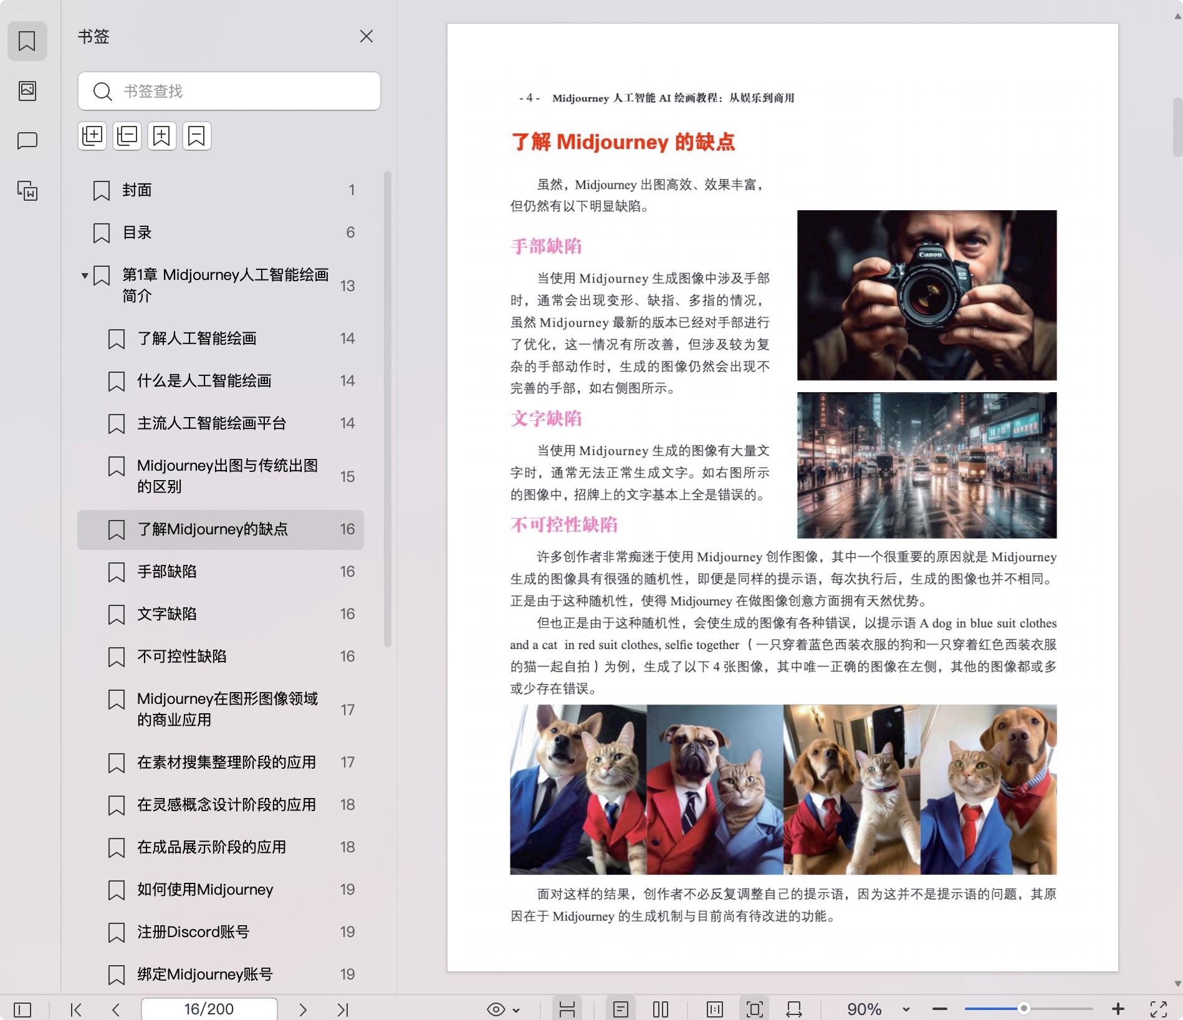Go to bookmark 文字缺陷
The image size is (1183, 1020).
(221, 614)
